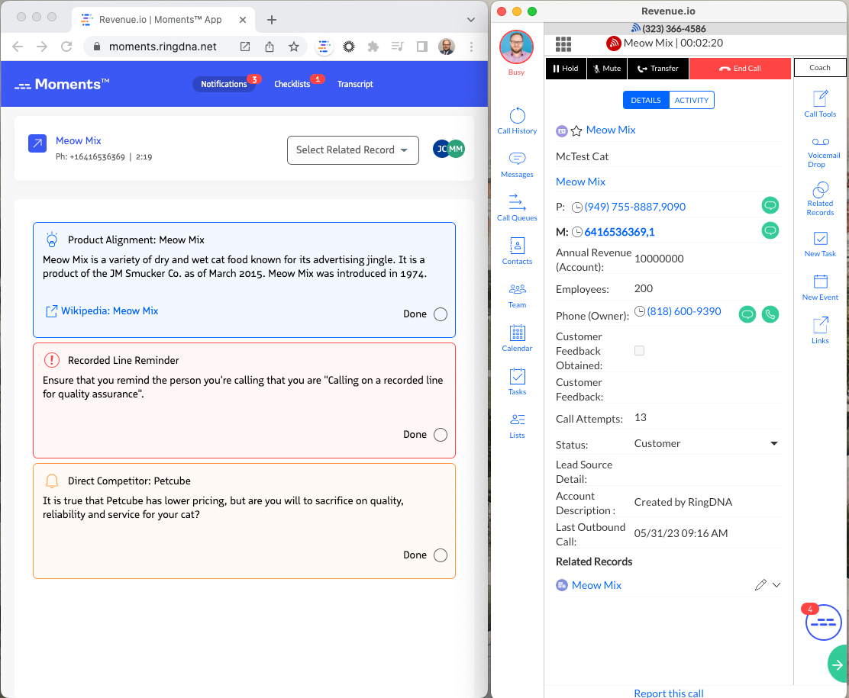Open a new Chrome tab

tap(272, 20)
